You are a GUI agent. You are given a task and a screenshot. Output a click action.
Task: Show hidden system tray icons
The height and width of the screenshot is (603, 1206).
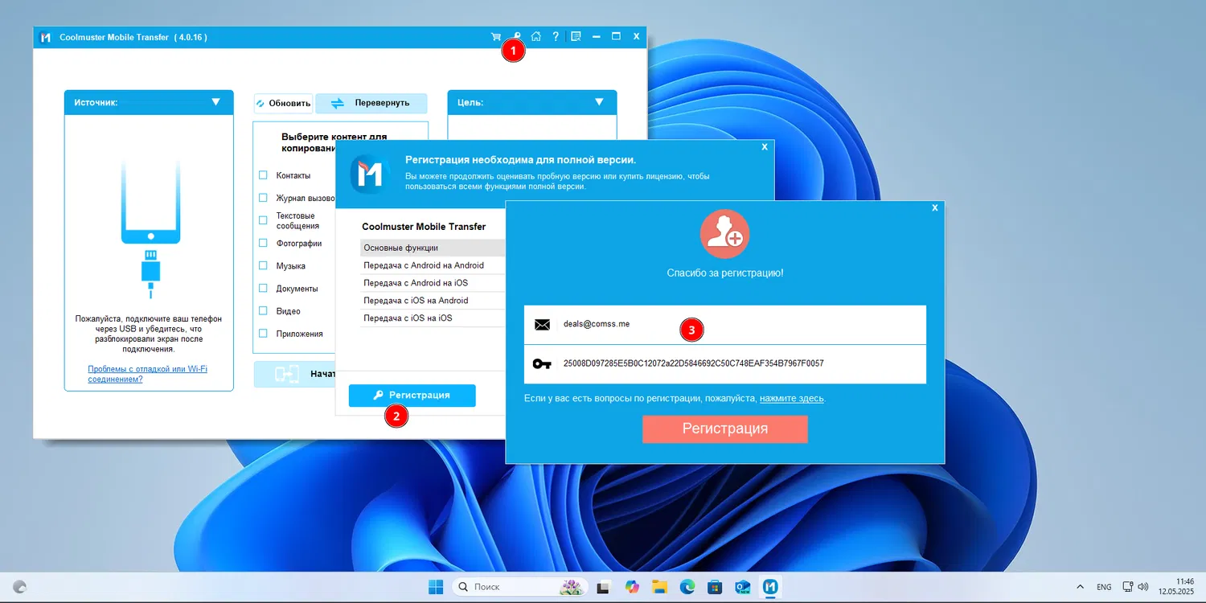click(1080, 587)
